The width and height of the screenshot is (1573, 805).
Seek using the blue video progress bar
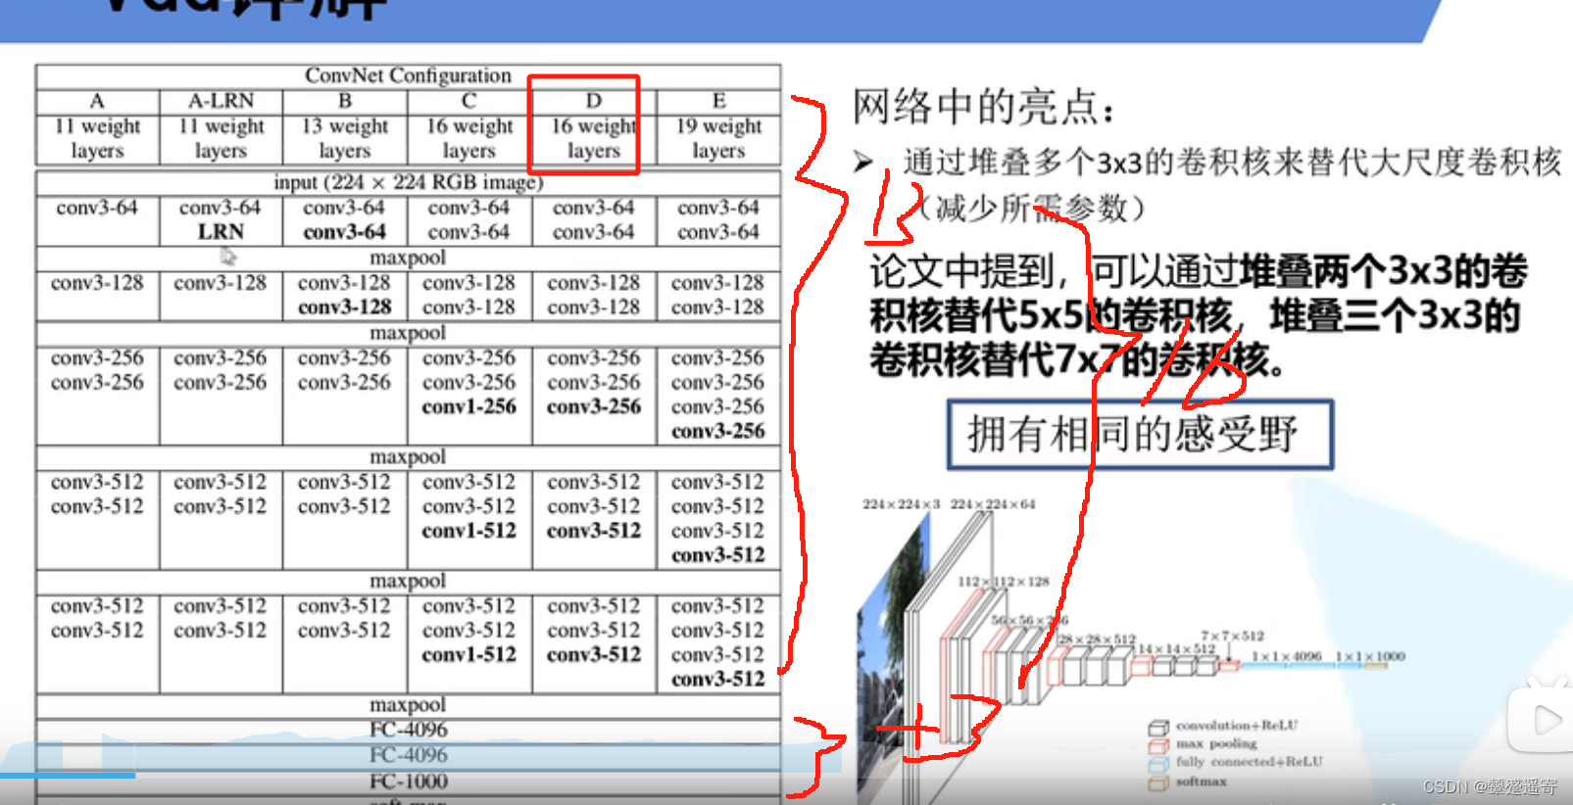coord(68,776)
